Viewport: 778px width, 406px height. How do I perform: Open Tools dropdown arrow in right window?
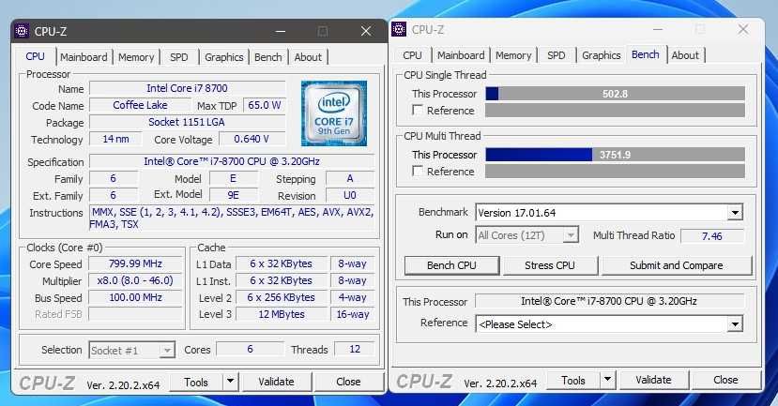[607, 381]
